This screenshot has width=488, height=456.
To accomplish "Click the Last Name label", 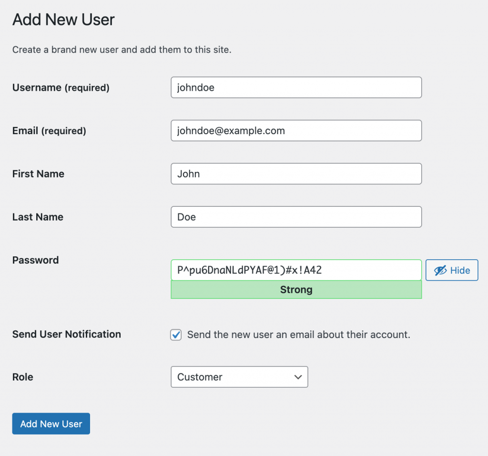I will (x=38, y=217).
